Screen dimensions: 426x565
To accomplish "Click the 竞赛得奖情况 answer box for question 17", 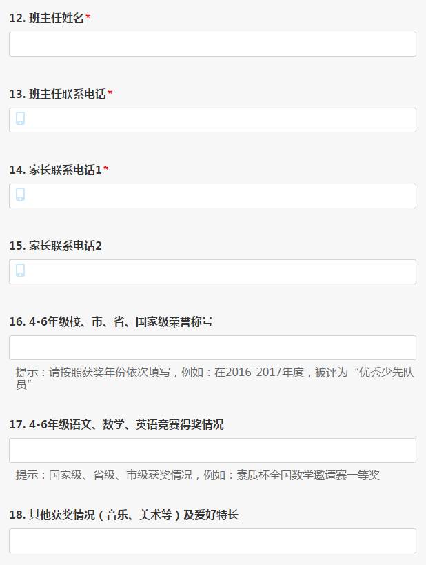I will pyautogui.click(x=212, y=450).
